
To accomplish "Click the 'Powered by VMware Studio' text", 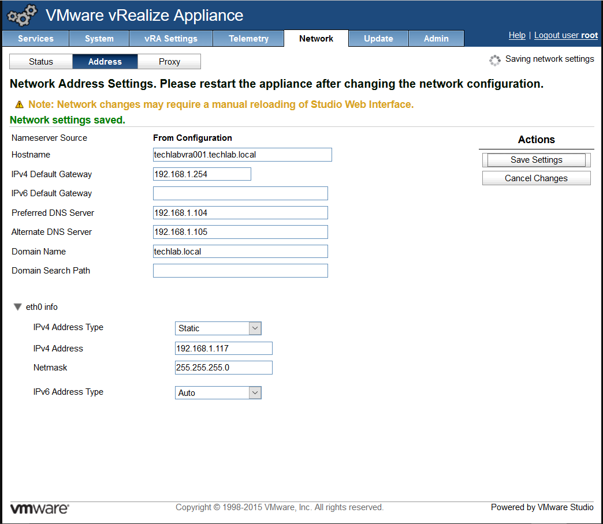I will point(542,507).
